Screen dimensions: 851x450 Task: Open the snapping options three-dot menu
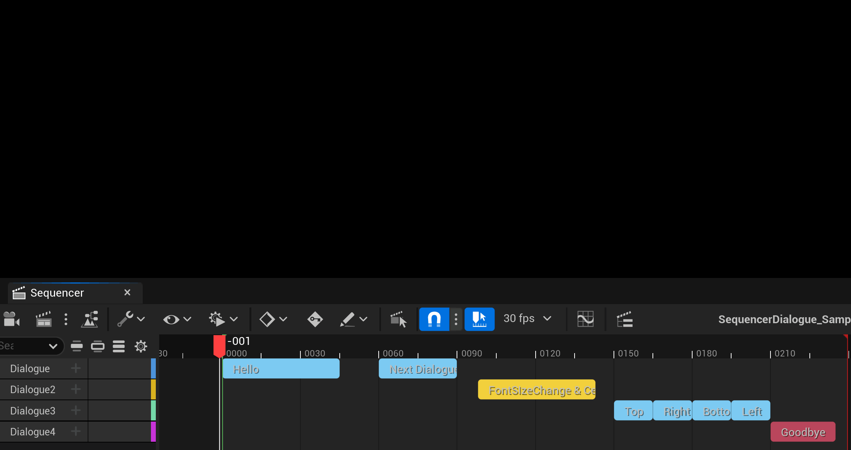click(x=456, y=319)
